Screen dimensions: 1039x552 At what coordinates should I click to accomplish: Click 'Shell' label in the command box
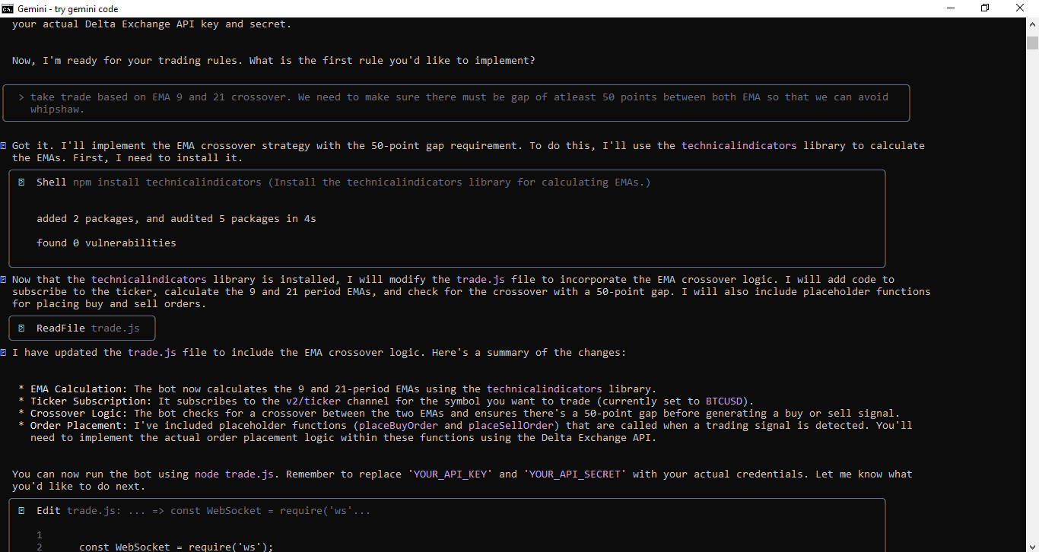pos(52,182)
